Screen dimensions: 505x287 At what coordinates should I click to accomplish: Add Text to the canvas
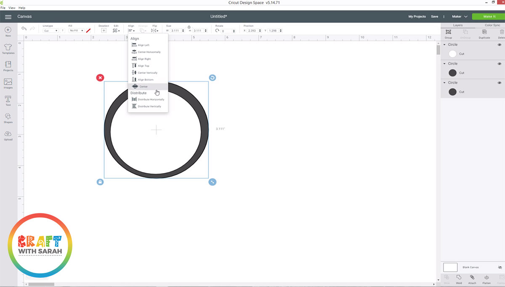point(8,101)
